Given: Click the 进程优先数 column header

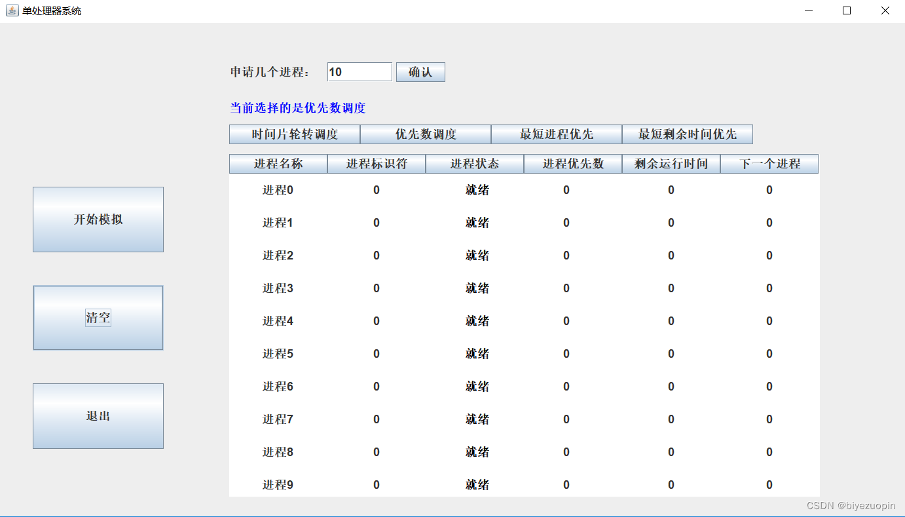Looking at the screenshot, I should pos(573,164).
